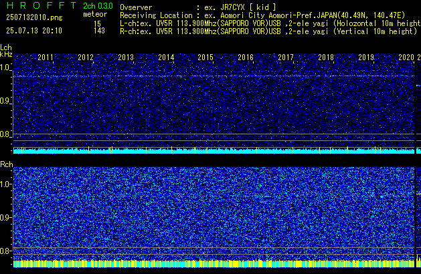Screen dimensions: 421x274
Task: Click the Lch channel label
Action: pyautogui.click(x=6, y=47)
